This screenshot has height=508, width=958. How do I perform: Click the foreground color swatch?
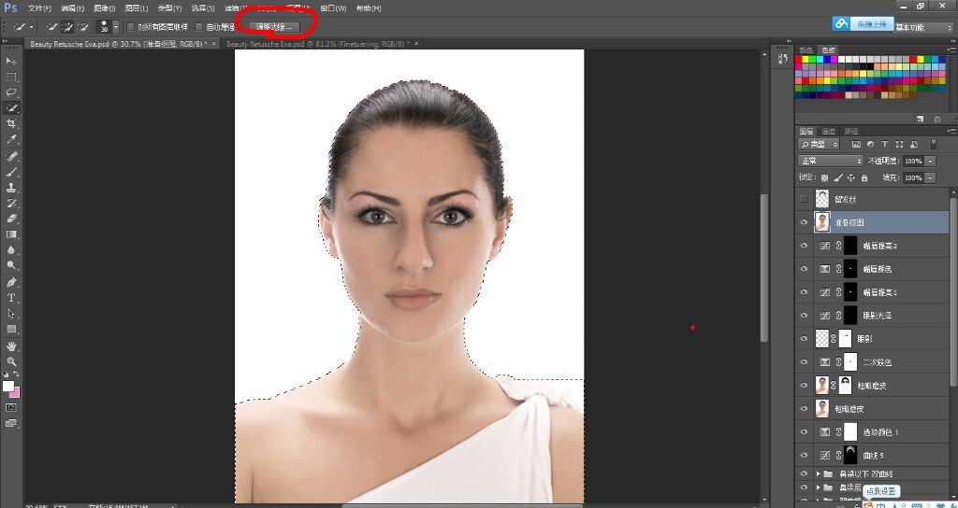pos(7,386)
